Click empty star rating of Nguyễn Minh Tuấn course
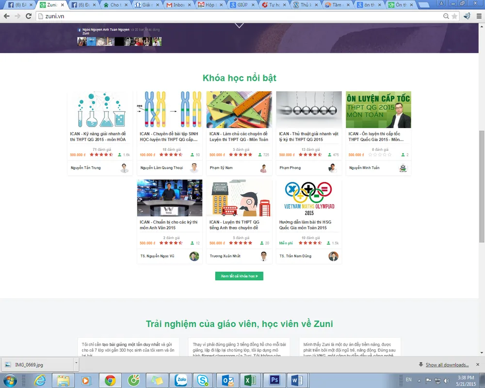 [x=380, y=155]
